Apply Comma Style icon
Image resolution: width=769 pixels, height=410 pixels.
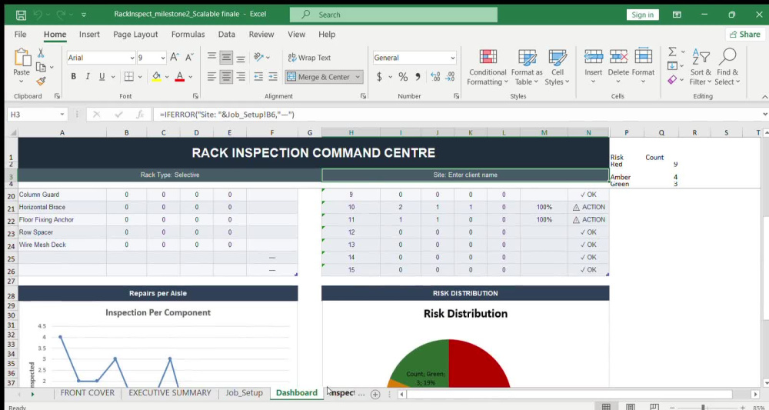click(x=418, y=76)
